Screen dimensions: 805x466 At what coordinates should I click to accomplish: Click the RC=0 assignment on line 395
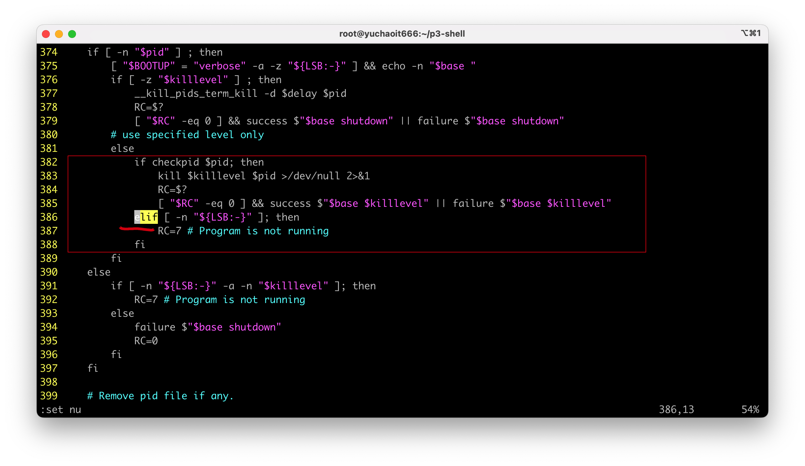146,341
